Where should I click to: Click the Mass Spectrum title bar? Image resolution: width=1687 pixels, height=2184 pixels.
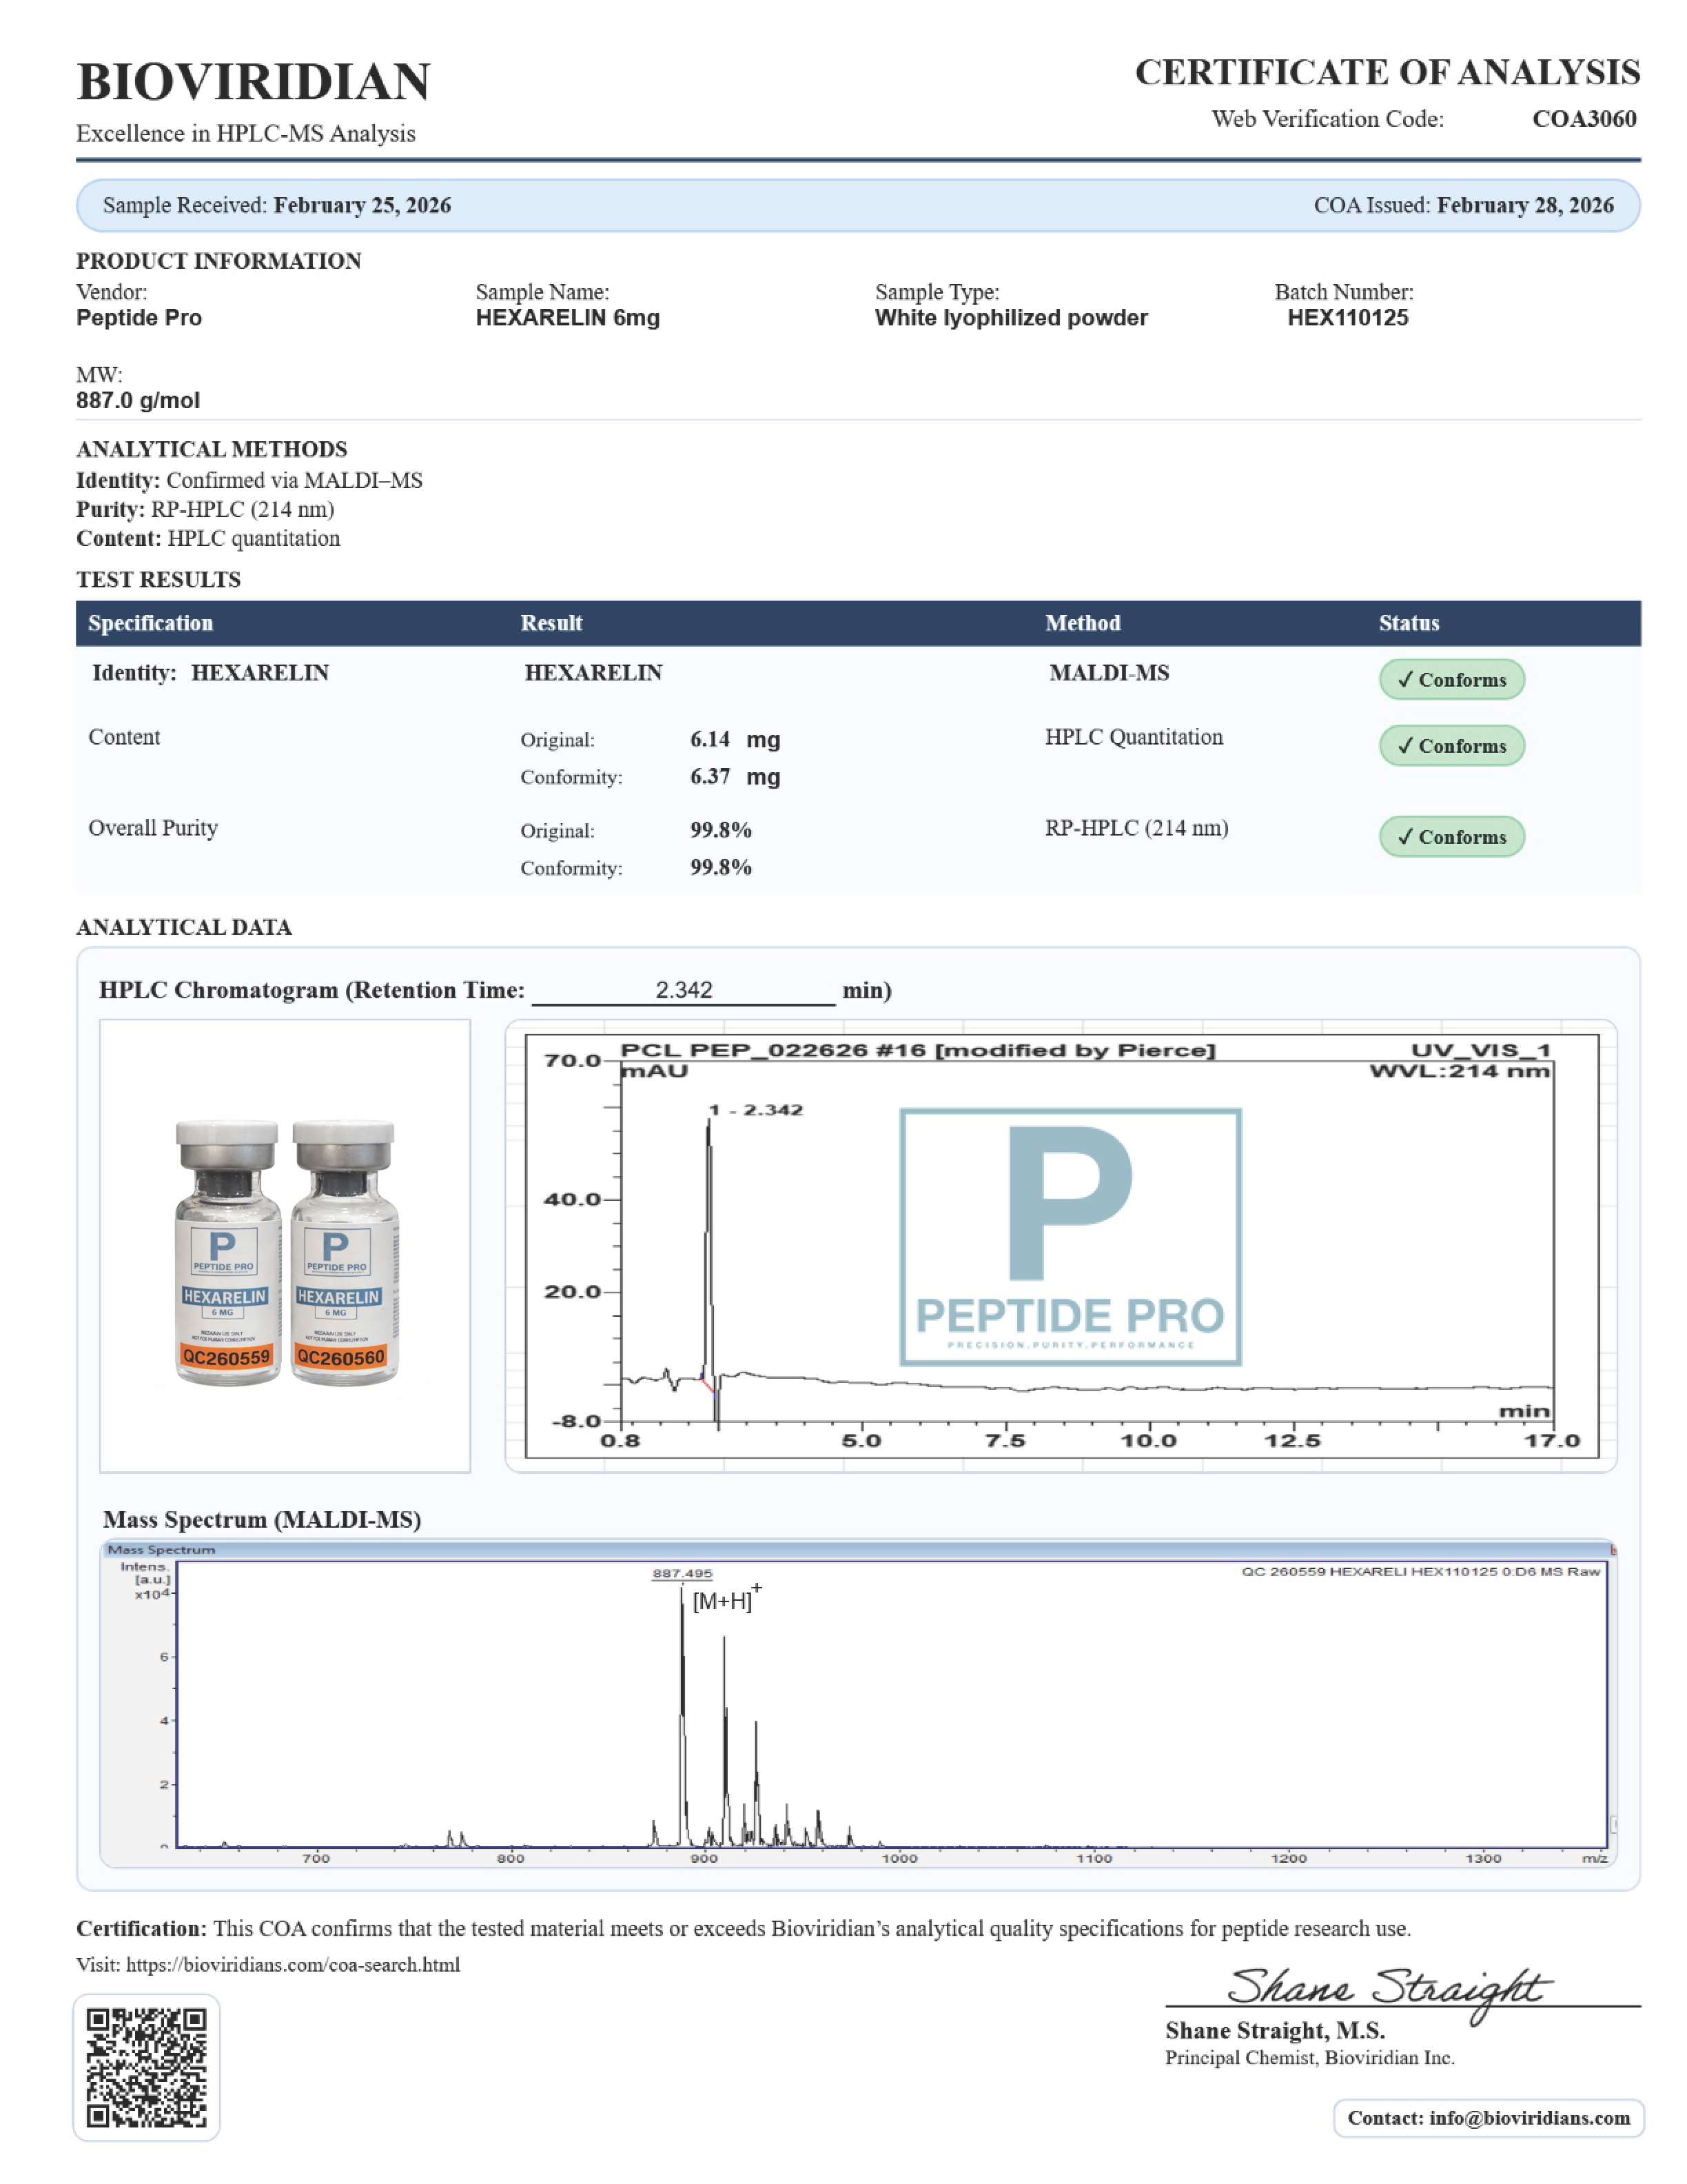point(859,1549)
